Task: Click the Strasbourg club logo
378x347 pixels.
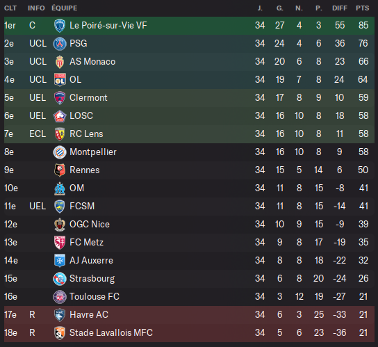Action: 60,279
